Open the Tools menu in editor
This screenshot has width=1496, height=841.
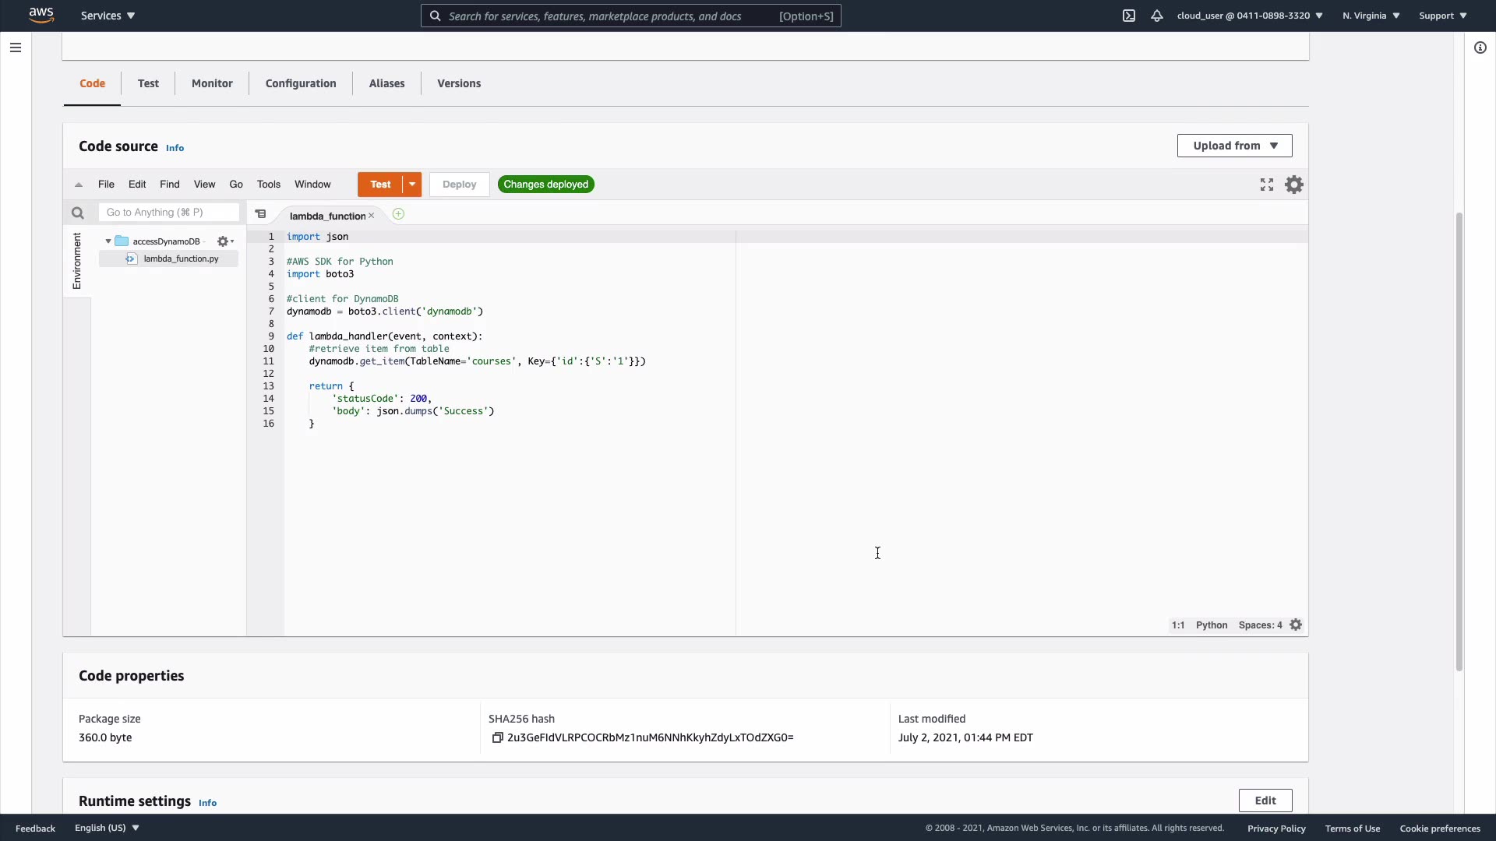click(x=268, y=185)
